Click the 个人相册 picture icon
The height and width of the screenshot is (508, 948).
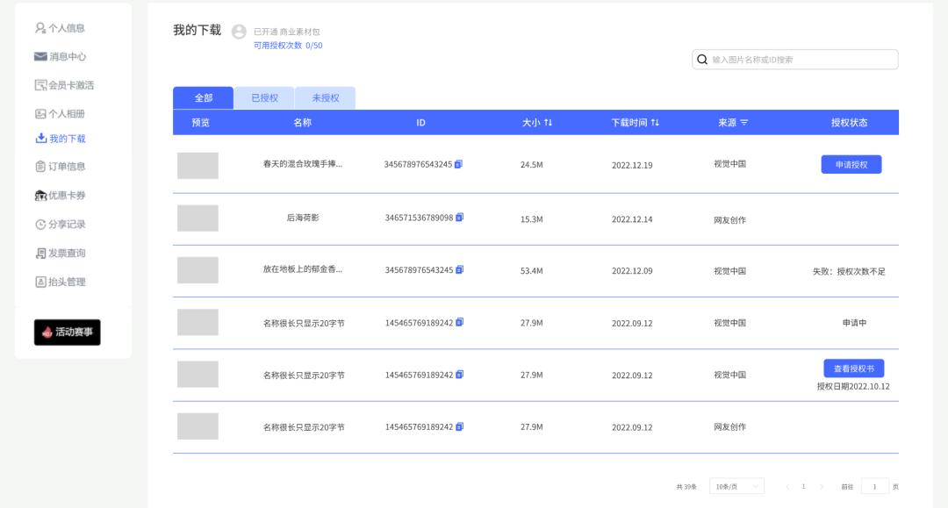(x=40, y=114)
